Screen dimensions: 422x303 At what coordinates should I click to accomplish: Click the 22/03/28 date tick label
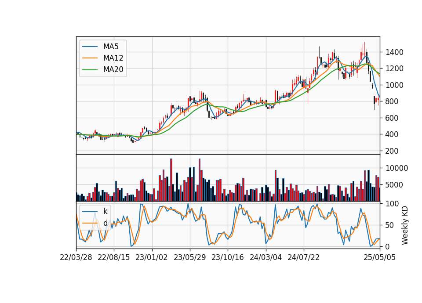point(76,258)
